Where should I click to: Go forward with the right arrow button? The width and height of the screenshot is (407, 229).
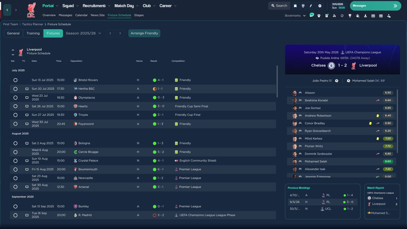(x=16, y=10)
